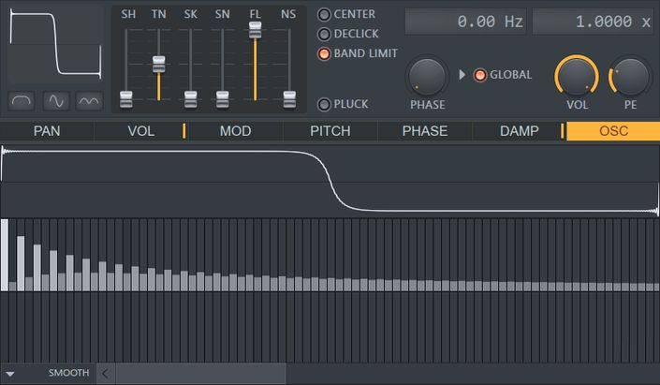The height and width of the screenshot is (385, 660).
Task: Select the OSC tab
Action: pyautogui.click(x=613, y=131)
